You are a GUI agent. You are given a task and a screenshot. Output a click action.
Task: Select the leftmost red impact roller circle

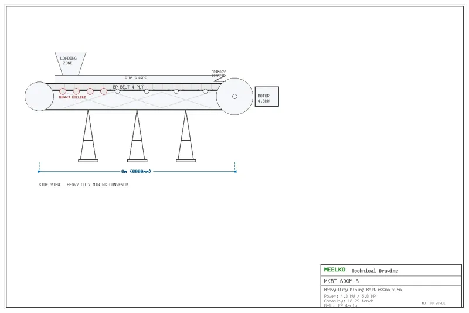tap(63, 91)
